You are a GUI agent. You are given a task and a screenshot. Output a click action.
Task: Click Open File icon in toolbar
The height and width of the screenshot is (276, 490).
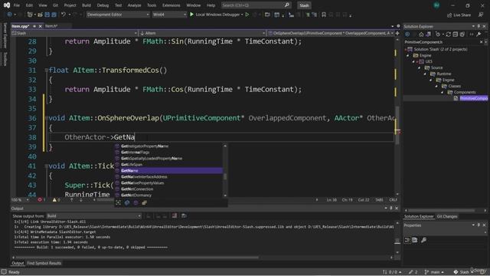[x=40, y=15]
